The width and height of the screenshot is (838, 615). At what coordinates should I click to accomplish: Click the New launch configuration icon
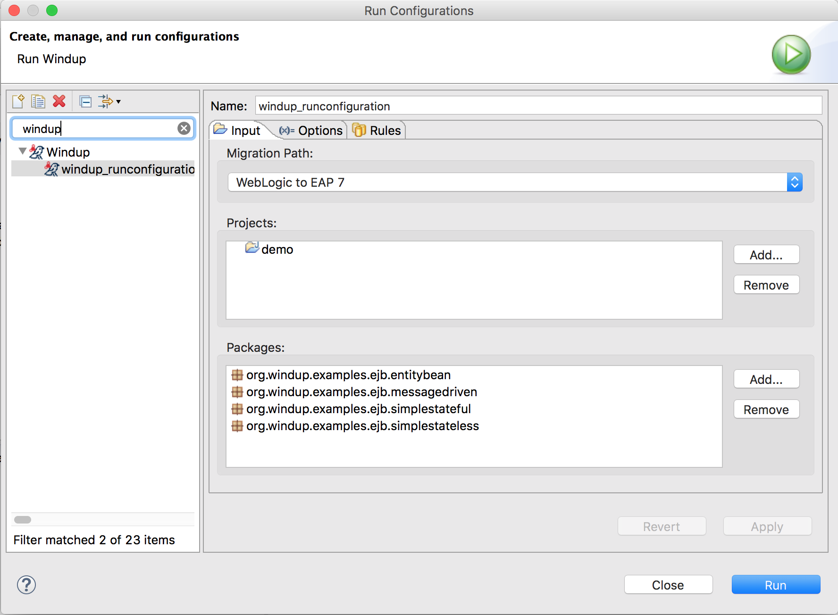[x=18, y=101]
